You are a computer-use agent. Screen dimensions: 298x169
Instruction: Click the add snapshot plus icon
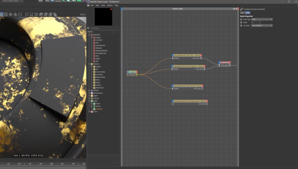46,14
